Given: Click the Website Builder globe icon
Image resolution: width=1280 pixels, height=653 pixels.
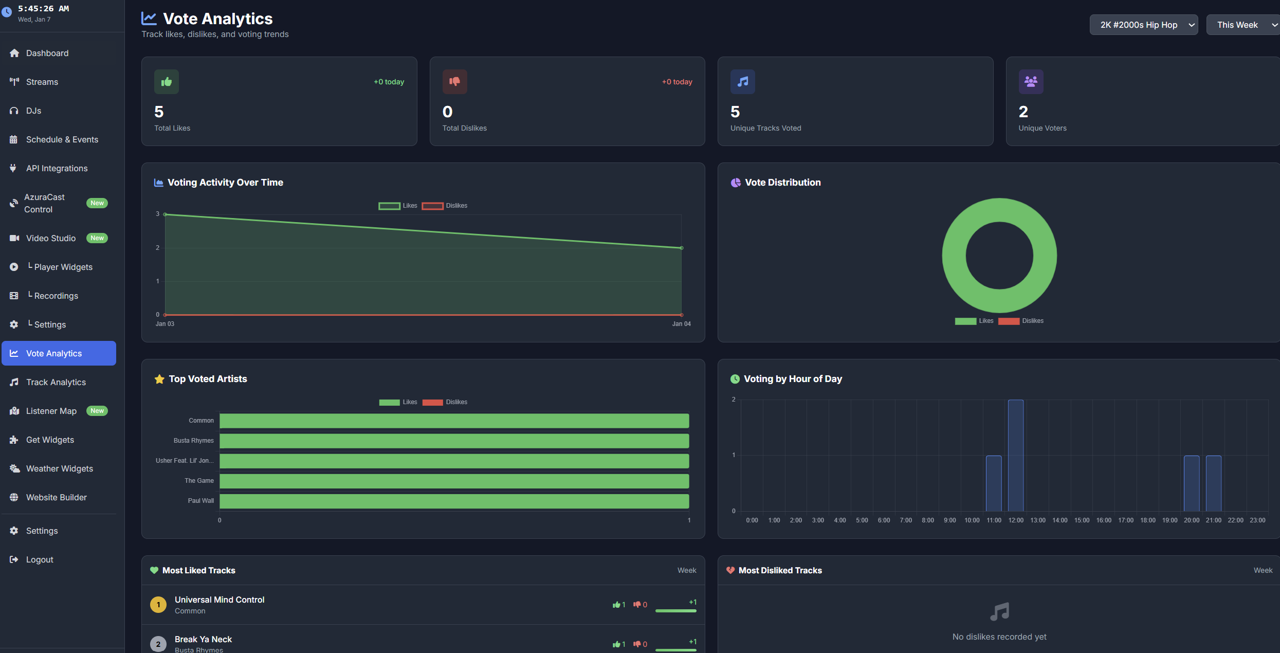Looking at the screenshot, I should coord(14,497).
